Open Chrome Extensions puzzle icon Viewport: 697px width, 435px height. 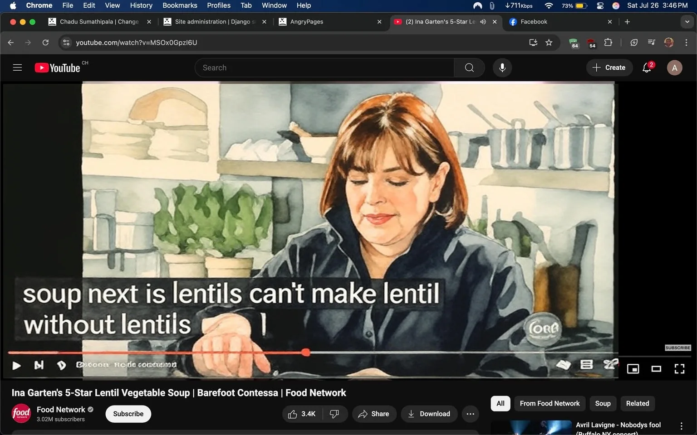click(608, 42)
